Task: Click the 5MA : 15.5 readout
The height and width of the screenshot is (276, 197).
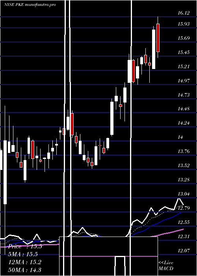Action: (x=23, y=254)
